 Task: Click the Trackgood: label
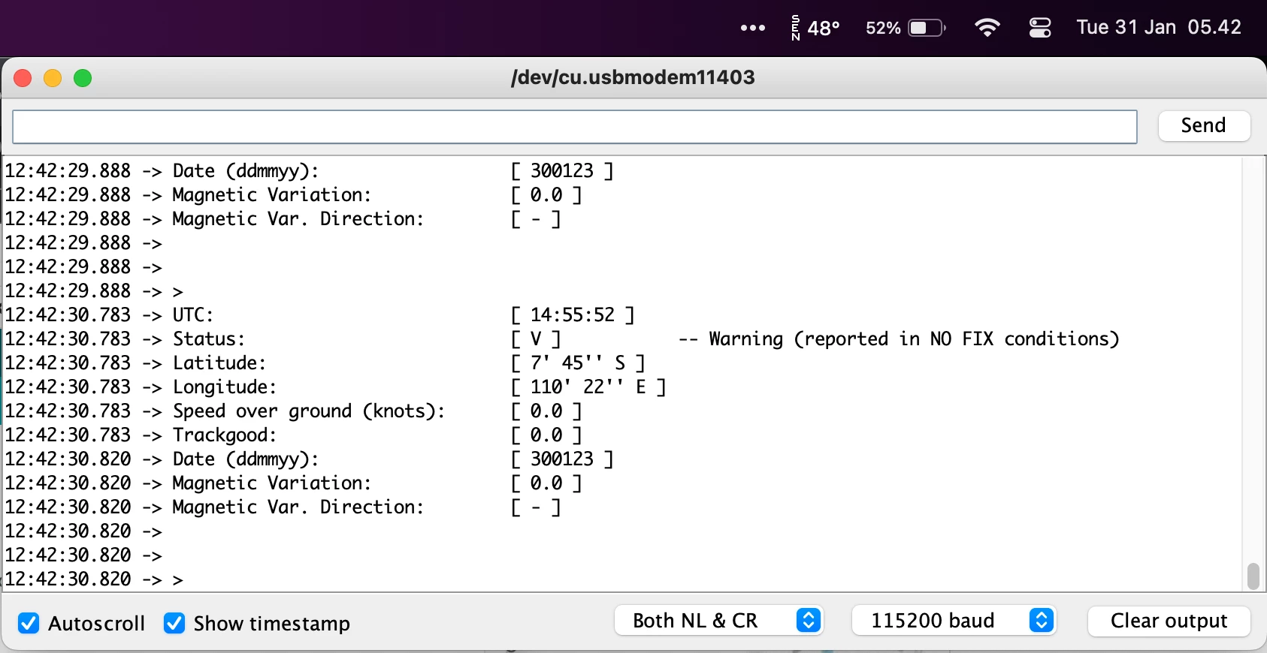225,435
